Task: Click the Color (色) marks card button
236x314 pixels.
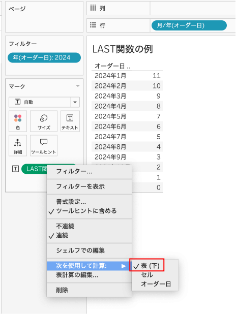Action: [18, 121]
